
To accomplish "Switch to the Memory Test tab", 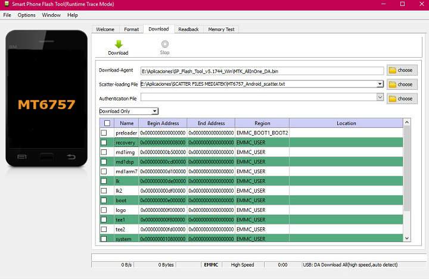I will (x=221, y=29).
